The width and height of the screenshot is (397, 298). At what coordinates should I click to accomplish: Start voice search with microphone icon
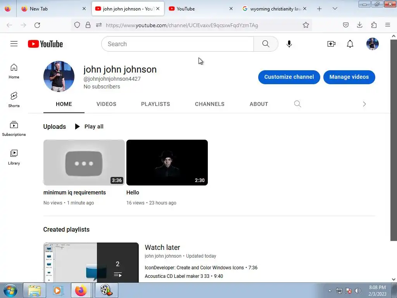click(289, 44)
